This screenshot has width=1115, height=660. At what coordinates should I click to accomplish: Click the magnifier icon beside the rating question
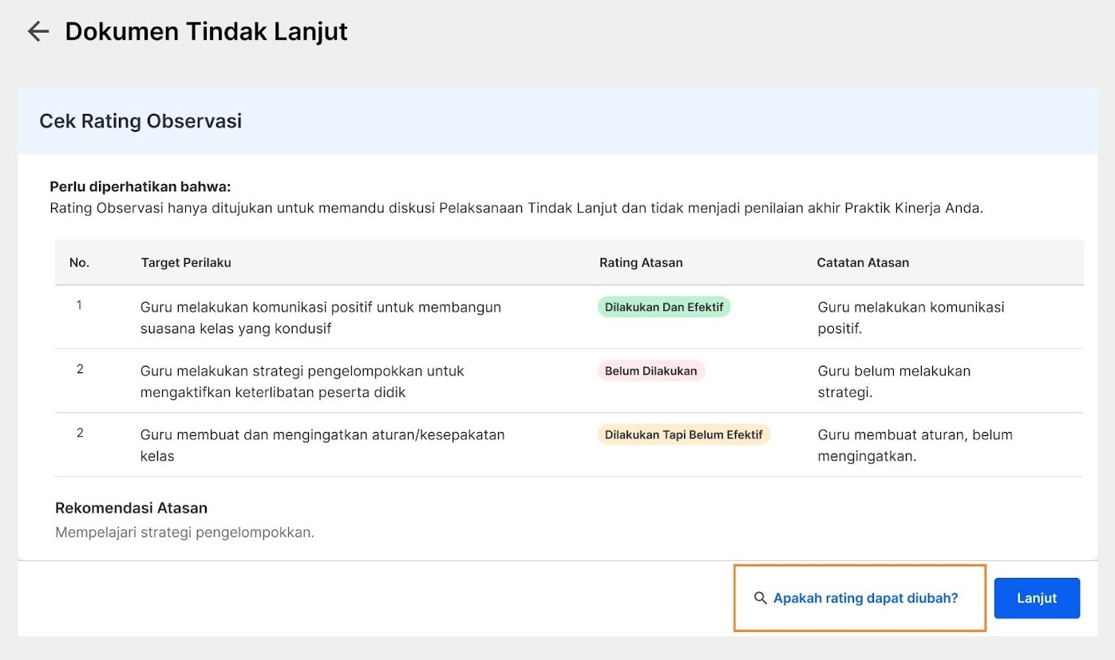point(760,598)
